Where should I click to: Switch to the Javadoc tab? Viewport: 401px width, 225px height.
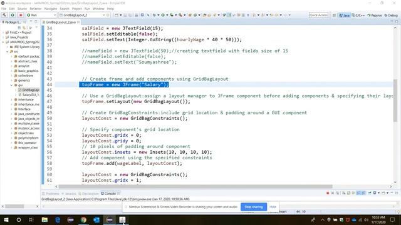(x=69, y=194)
